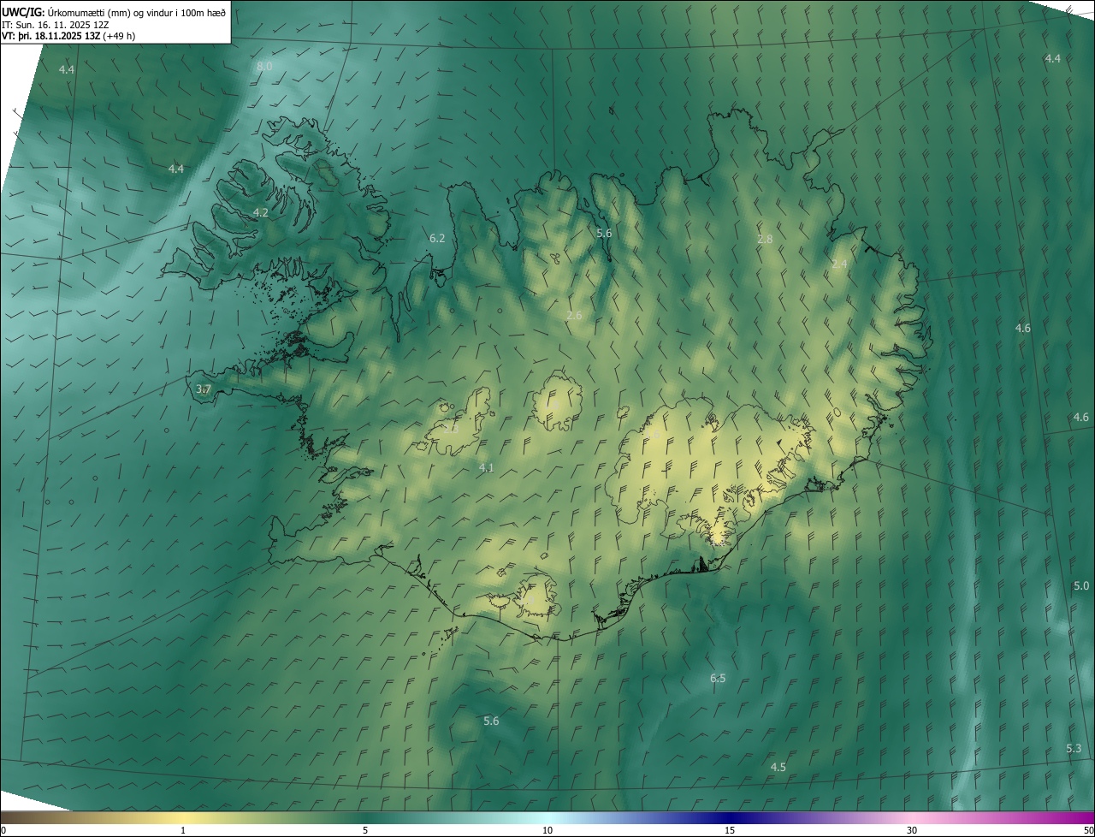Click the map value 8.0

click(x=264, y=67)
